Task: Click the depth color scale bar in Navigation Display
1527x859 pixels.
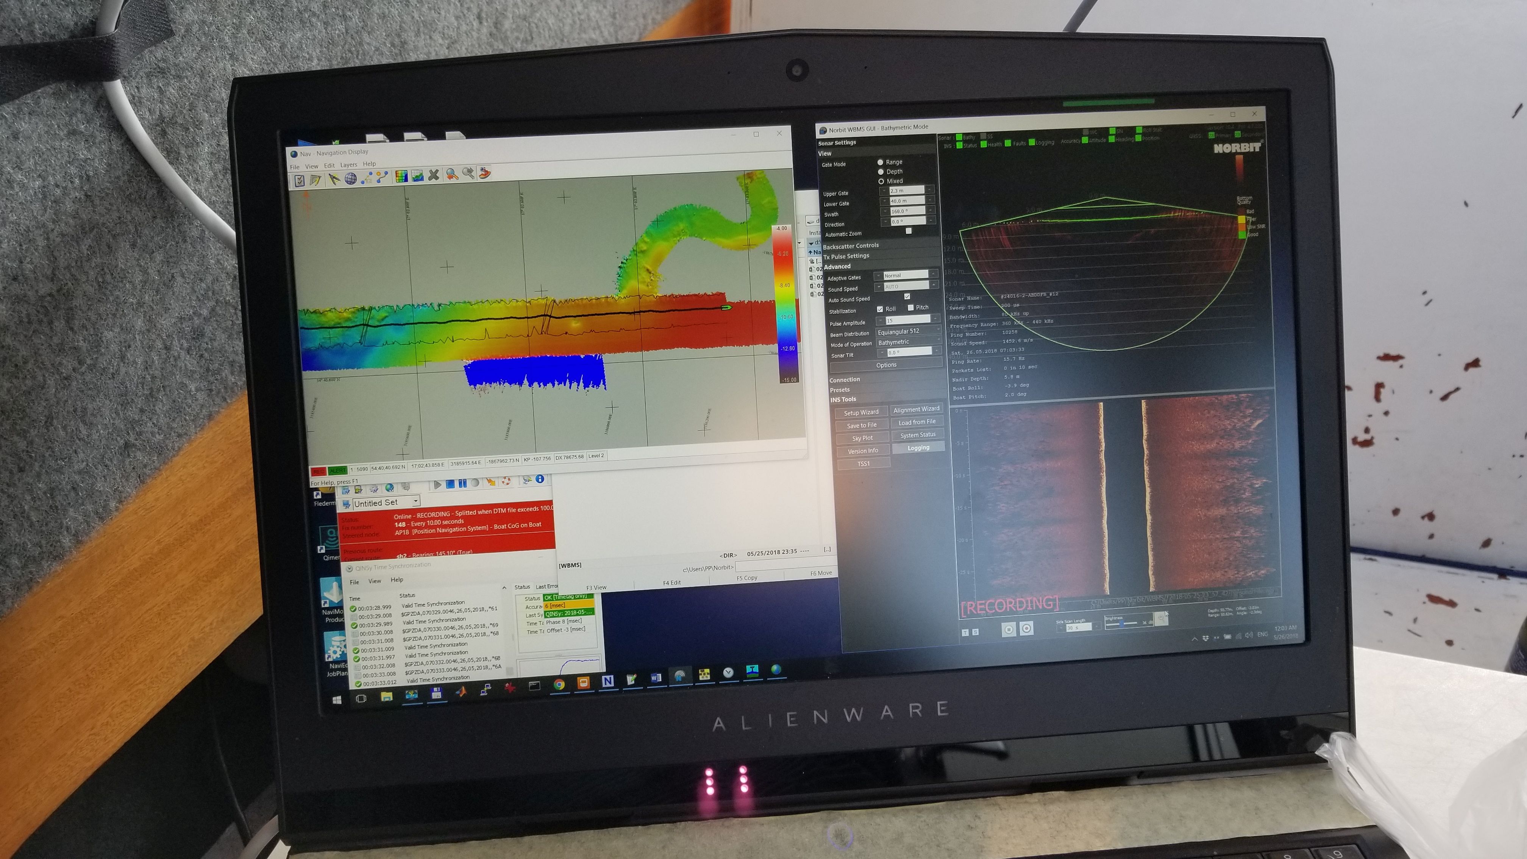Action: pos(786,303)
